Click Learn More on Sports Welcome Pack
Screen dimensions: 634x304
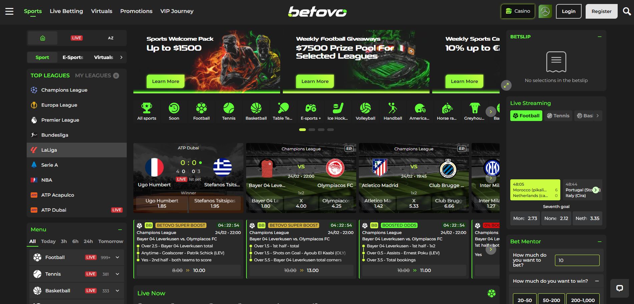point(166,81)
